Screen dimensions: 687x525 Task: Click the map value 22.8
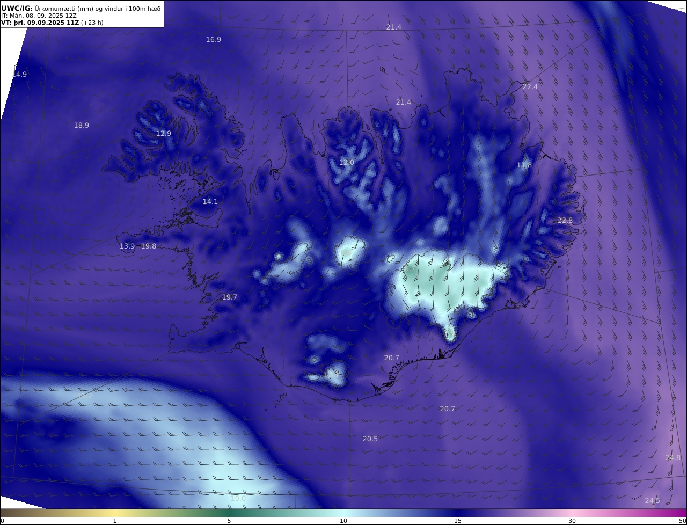coord(565,220)
